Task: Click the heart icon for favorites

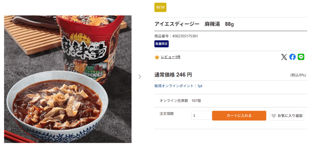Action: pyautogui.click(x=274, y=116)
